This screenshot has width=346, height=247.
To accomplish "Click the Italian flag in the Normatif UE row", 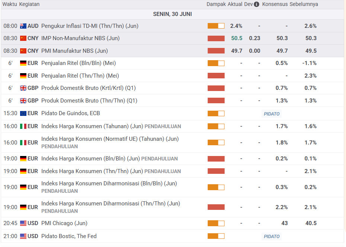I will tap(23, 143).
